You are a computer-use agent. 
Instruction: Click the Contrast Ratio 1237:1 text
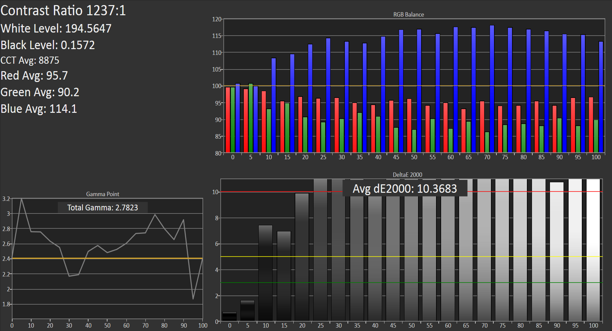click(x=63, y=11)
